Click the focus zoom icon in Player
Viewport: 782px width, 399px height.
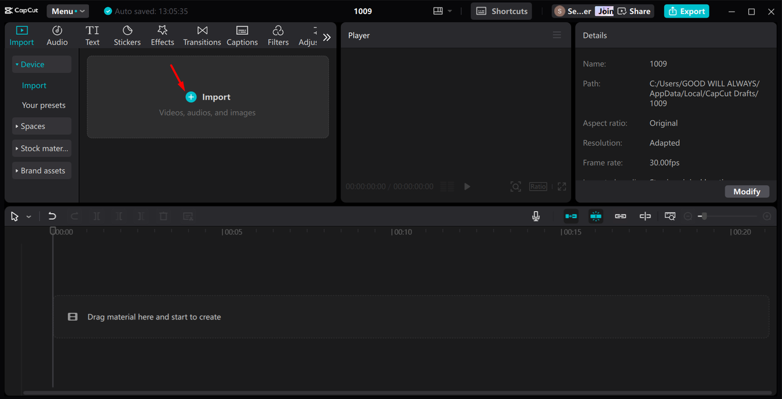tap(516, 186)
